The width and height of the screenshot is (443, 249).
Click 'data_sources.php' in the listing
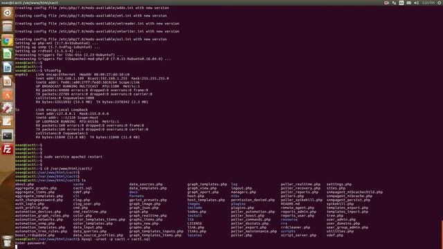146,184
